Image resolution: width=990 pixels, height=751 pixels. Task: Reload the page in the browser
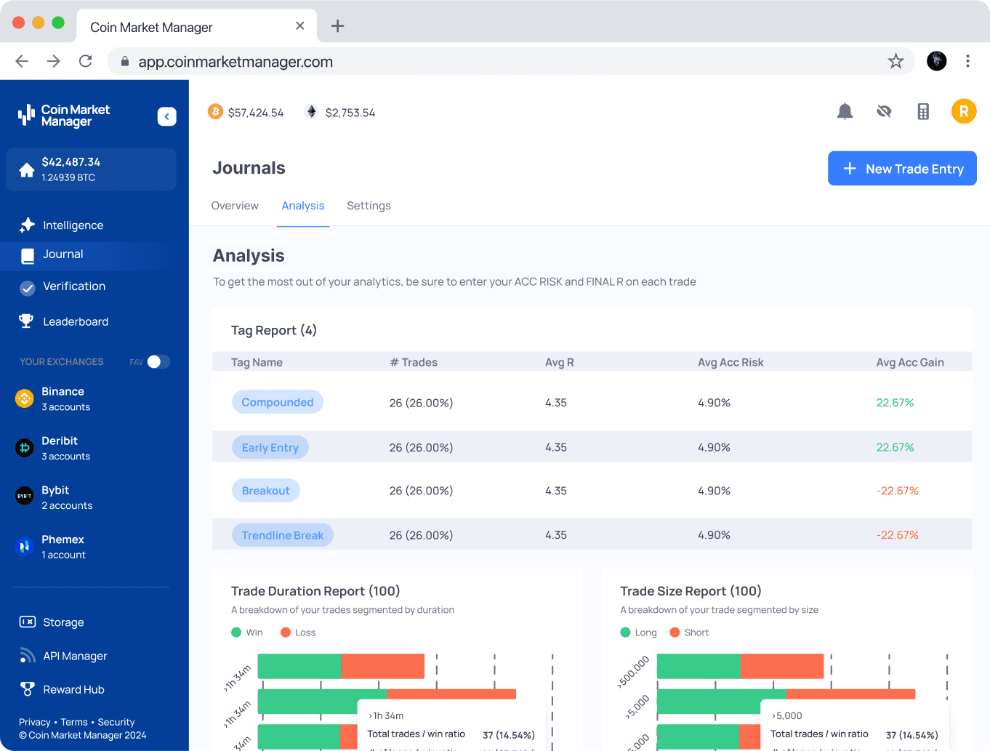click(86, 61)
